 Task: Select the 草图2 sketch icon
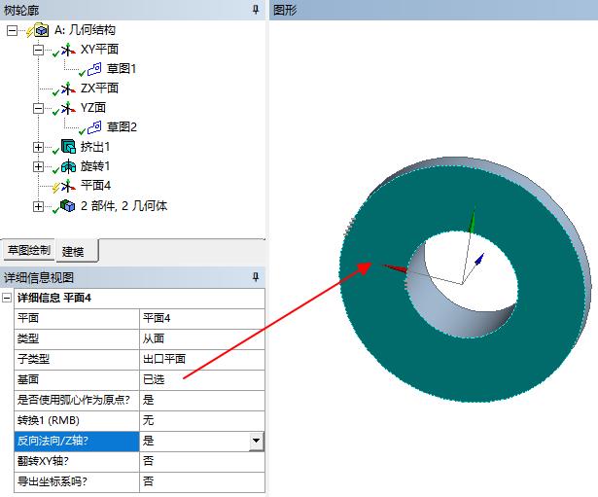click(94, 127)
